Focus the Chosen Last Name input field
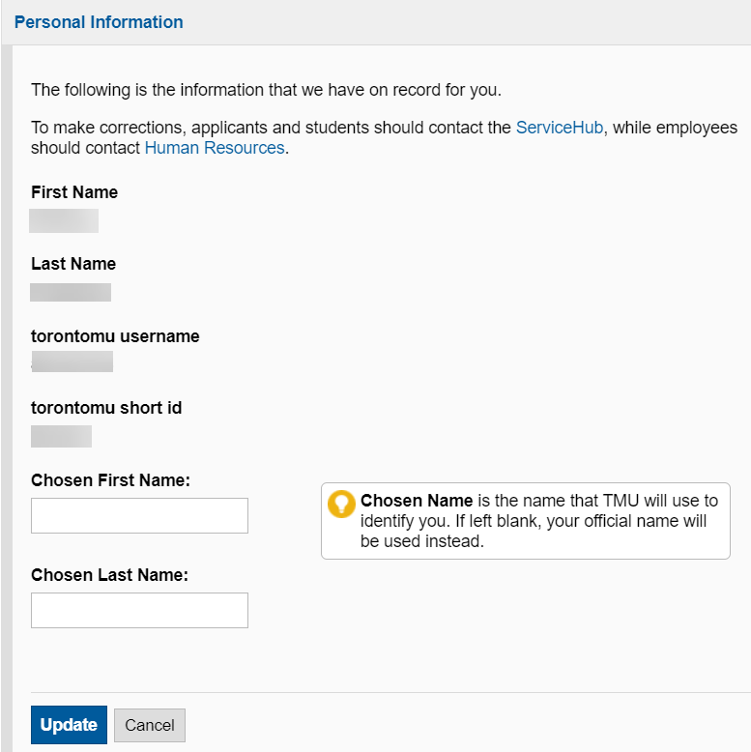This screenshot has height=752, width=751. point(139,611)
